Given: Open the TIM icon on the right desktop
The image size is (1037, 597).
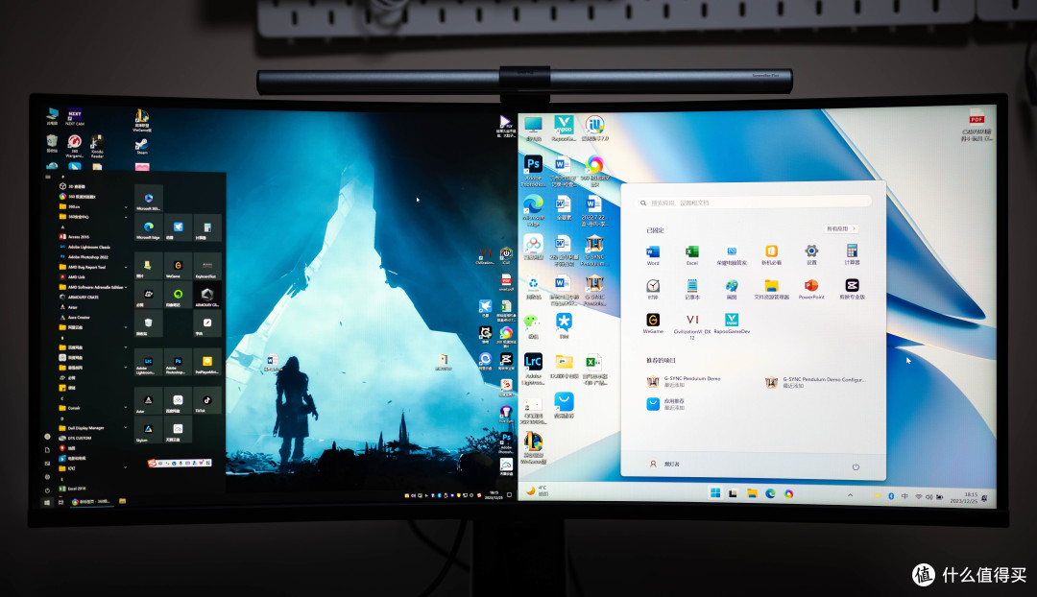Looking at the screenshot, I should 564,326.
